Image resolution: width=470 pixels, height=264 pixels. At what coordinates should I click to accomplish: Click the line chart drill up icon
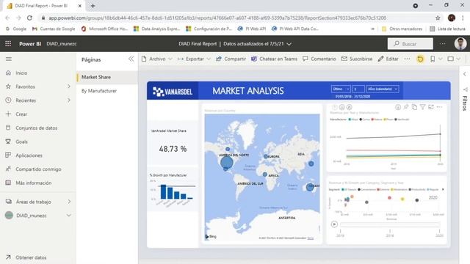(335, 107)
